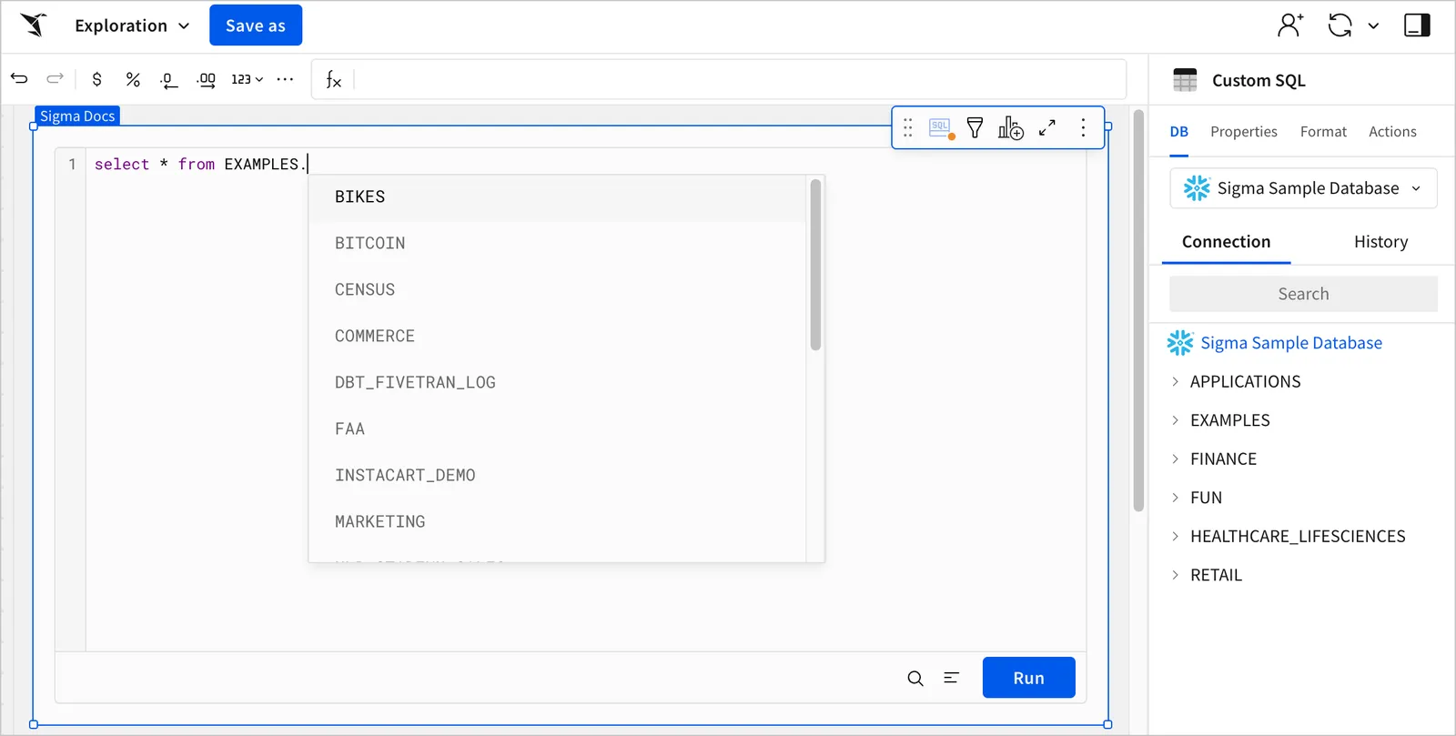
Task: Open the refresh options chevron
Action: coord(1373,26)
